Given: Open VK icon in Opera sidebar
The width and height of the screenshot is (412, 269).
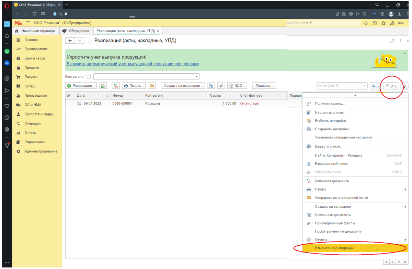Looking at the screenshot, I should click(x=7, y=63).
